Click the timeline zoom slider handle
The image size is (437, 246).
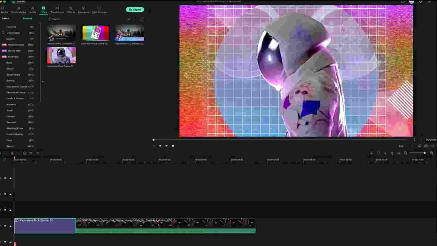click(x=425, y=153)
